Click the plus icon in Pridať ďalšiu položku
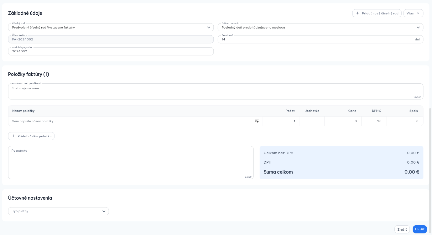 click(x=13, y=136)
